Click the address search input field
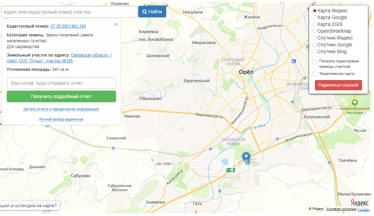 point(69,12)
